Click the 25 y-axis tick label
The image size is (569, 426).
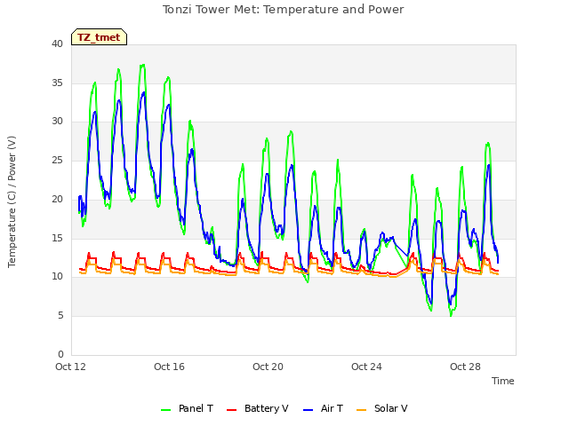click(x=57, y=160)
